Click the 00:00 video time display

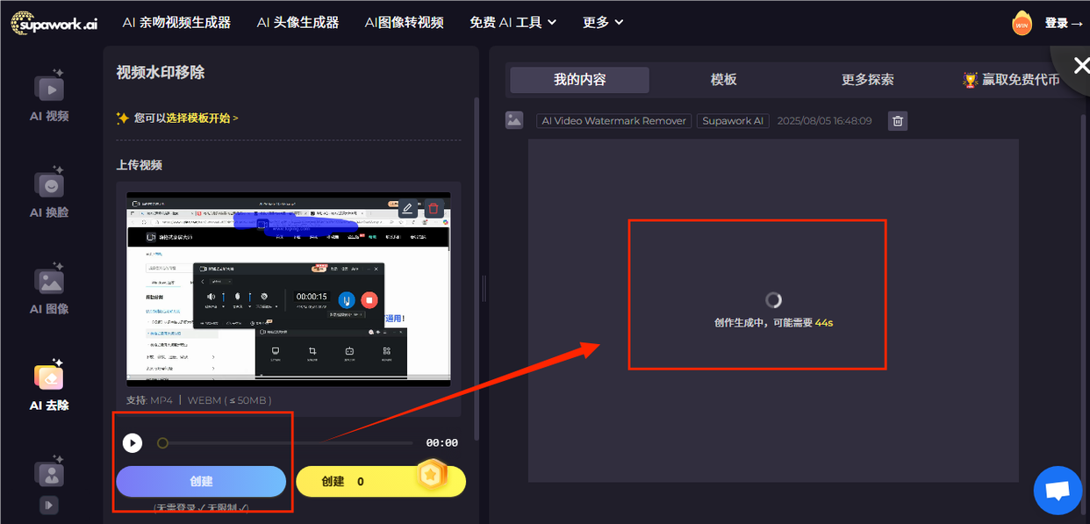[x=441, y=443]
